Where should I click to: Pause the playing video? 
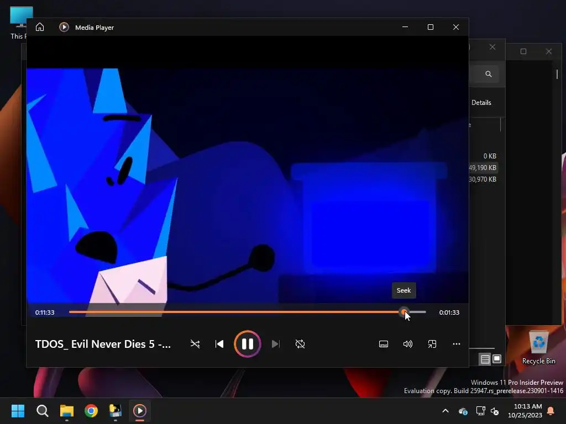coord(247,344)
